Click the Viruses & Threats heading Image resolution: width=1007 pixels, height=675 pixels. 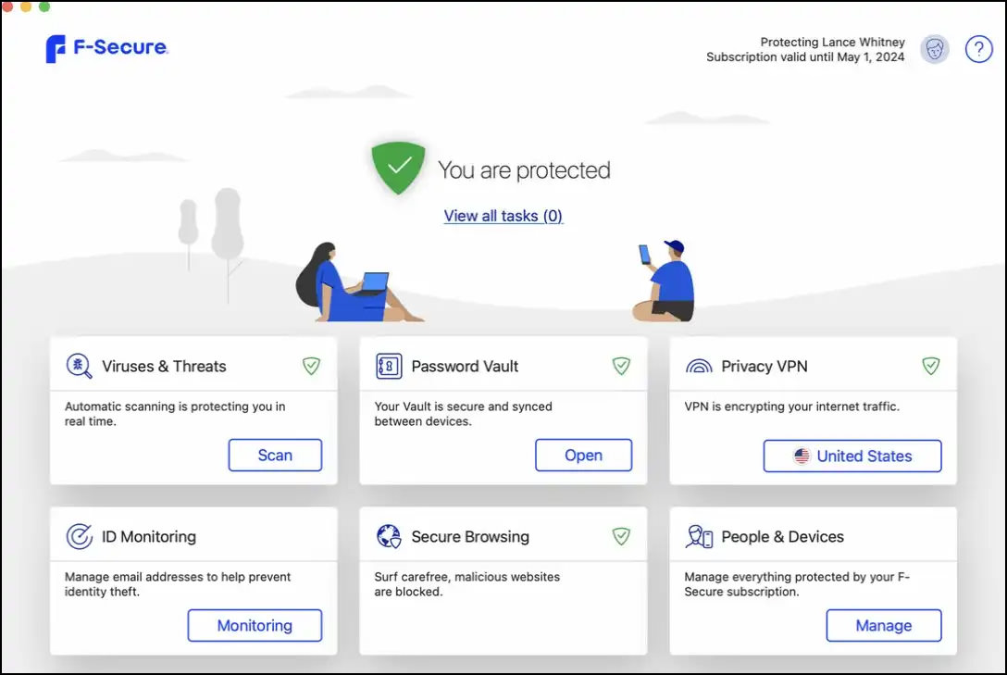[x=165, y=366]
